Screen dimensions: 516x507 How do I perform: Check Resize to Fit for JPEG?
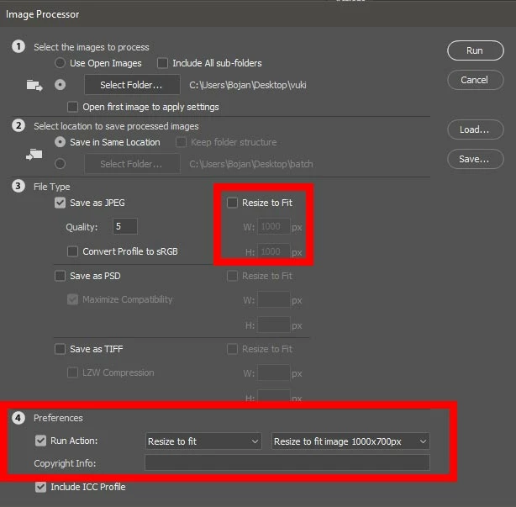tap(232, 203)
